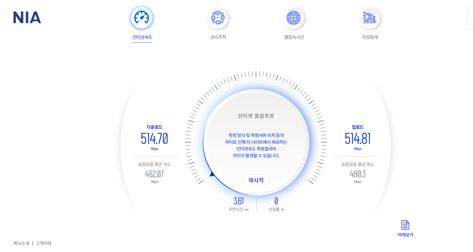Restart the test with 재시작 button
The width and height of the screenshot is (473, 252).
pos(256,180)
